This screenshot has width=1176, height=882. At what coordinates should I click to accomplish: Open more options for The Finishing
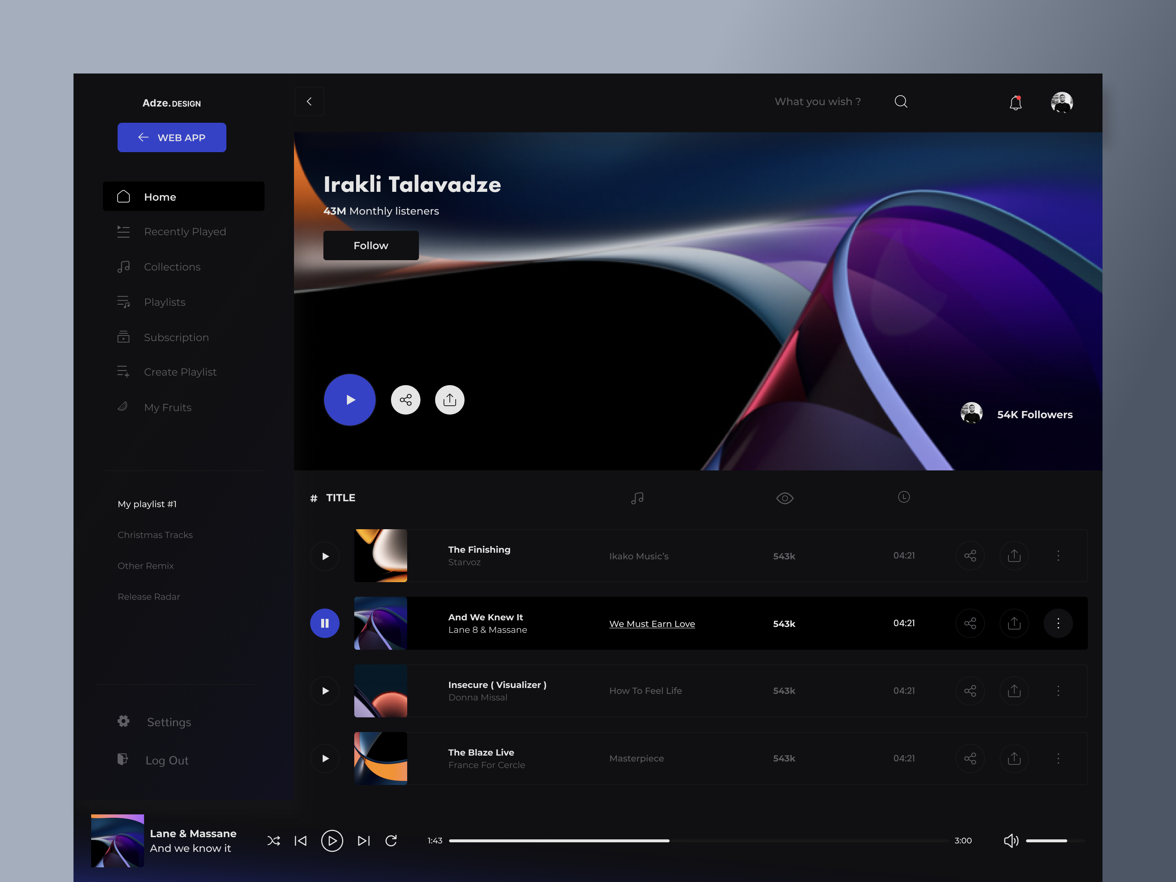click(1058, 556)
